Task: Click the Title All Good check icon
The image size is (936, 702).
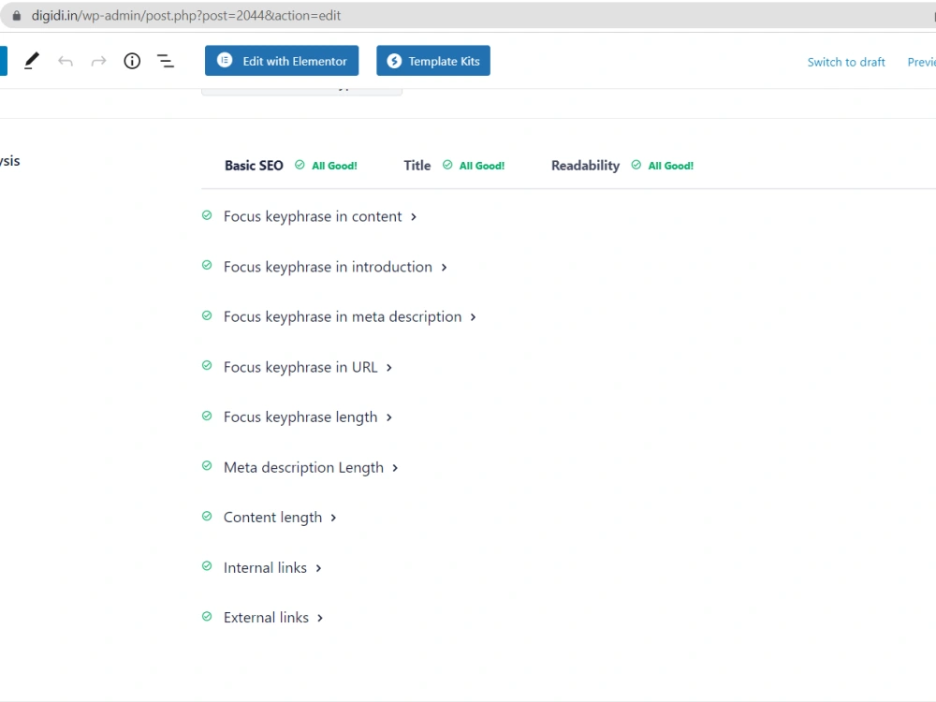Action: point(447,165)
